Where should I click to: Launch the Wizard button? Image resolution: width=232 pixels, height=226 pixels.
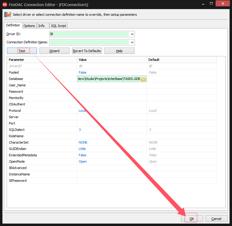tap(54, 51)
